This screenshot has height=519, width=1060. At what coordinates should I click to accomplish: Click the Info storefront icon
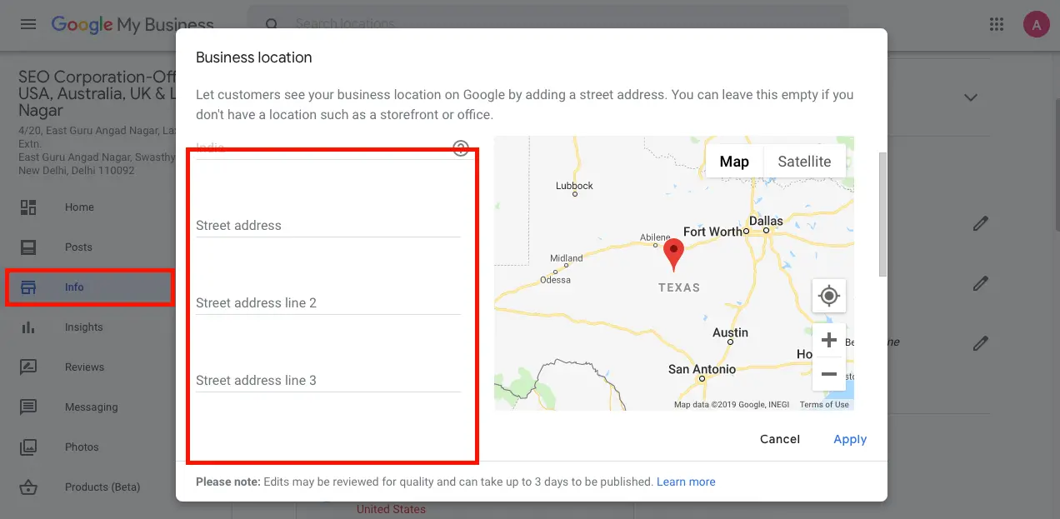[x=29, y=287]
